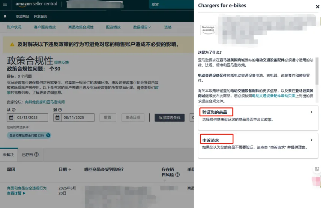This screenshot has height=208, width=321.
Task: Click the 添加筛选条件 button
Action: click(x=170, y=118)
